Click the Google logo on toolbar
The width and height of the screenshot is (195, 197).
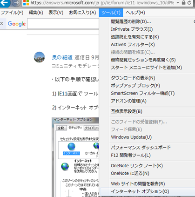click(17, 24)
